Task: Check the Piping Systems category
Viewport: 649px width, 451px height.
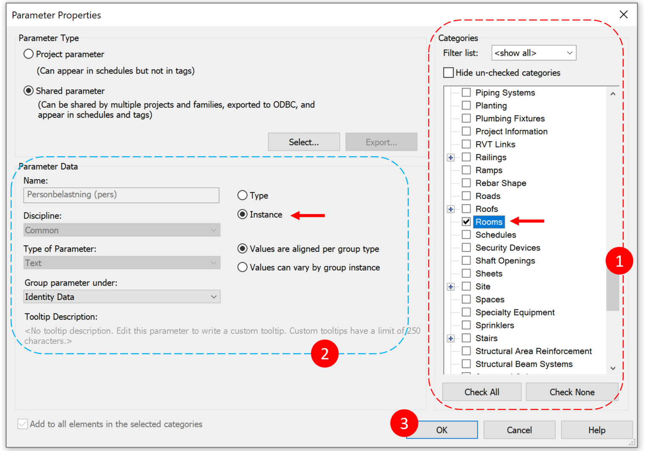Action: [466, 92]
